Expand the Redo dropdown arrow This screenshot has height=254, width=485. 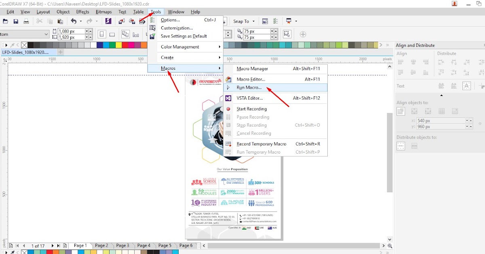click(97, 21)
